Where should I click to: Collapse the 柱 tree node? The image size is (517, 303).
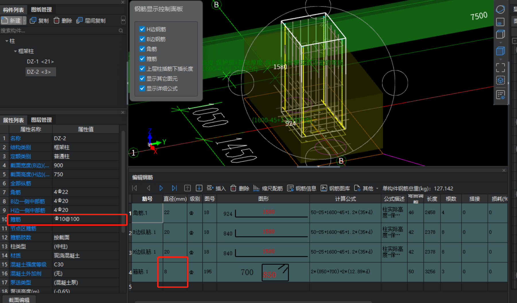(7, 41)
